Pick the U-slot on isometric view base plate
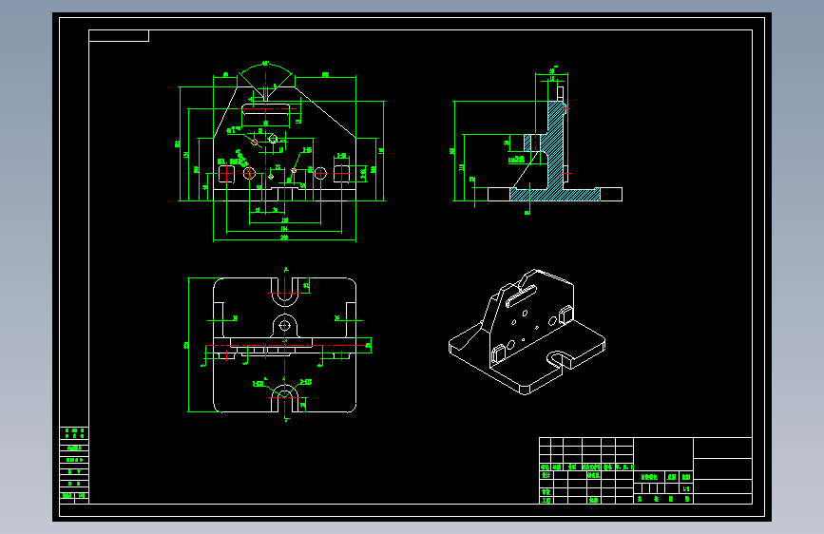This screenshot has width=824, height=534. tap(560, 359)
